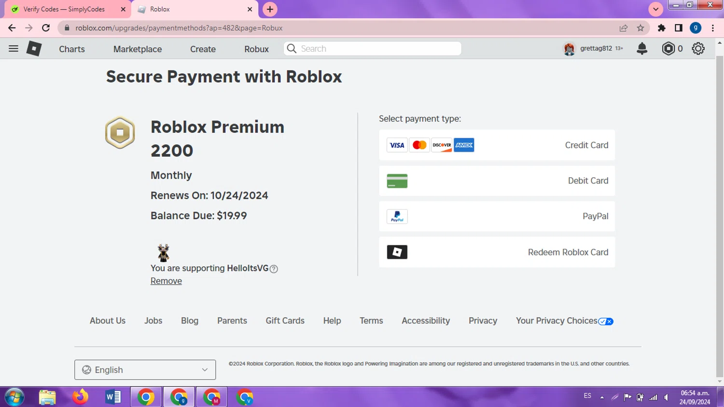
Task: Open the Robux menu item
Action: pyautogui.click(x=256, y=49)
